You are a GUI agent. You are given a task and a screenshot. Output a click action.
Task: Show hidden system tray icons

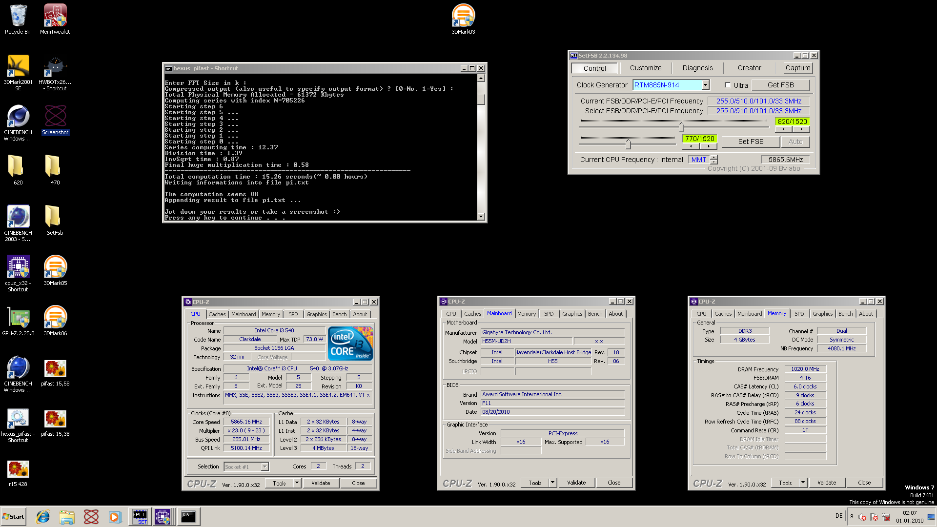(x=852, y=516)
